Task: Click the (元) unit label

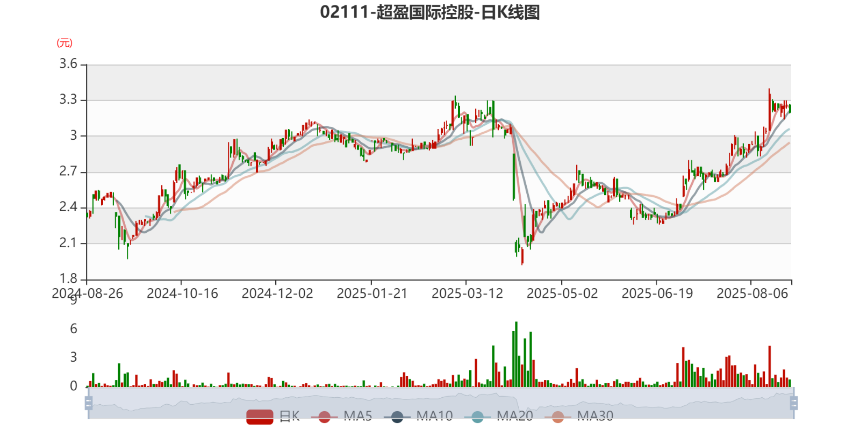Action: tap(64, 43)
